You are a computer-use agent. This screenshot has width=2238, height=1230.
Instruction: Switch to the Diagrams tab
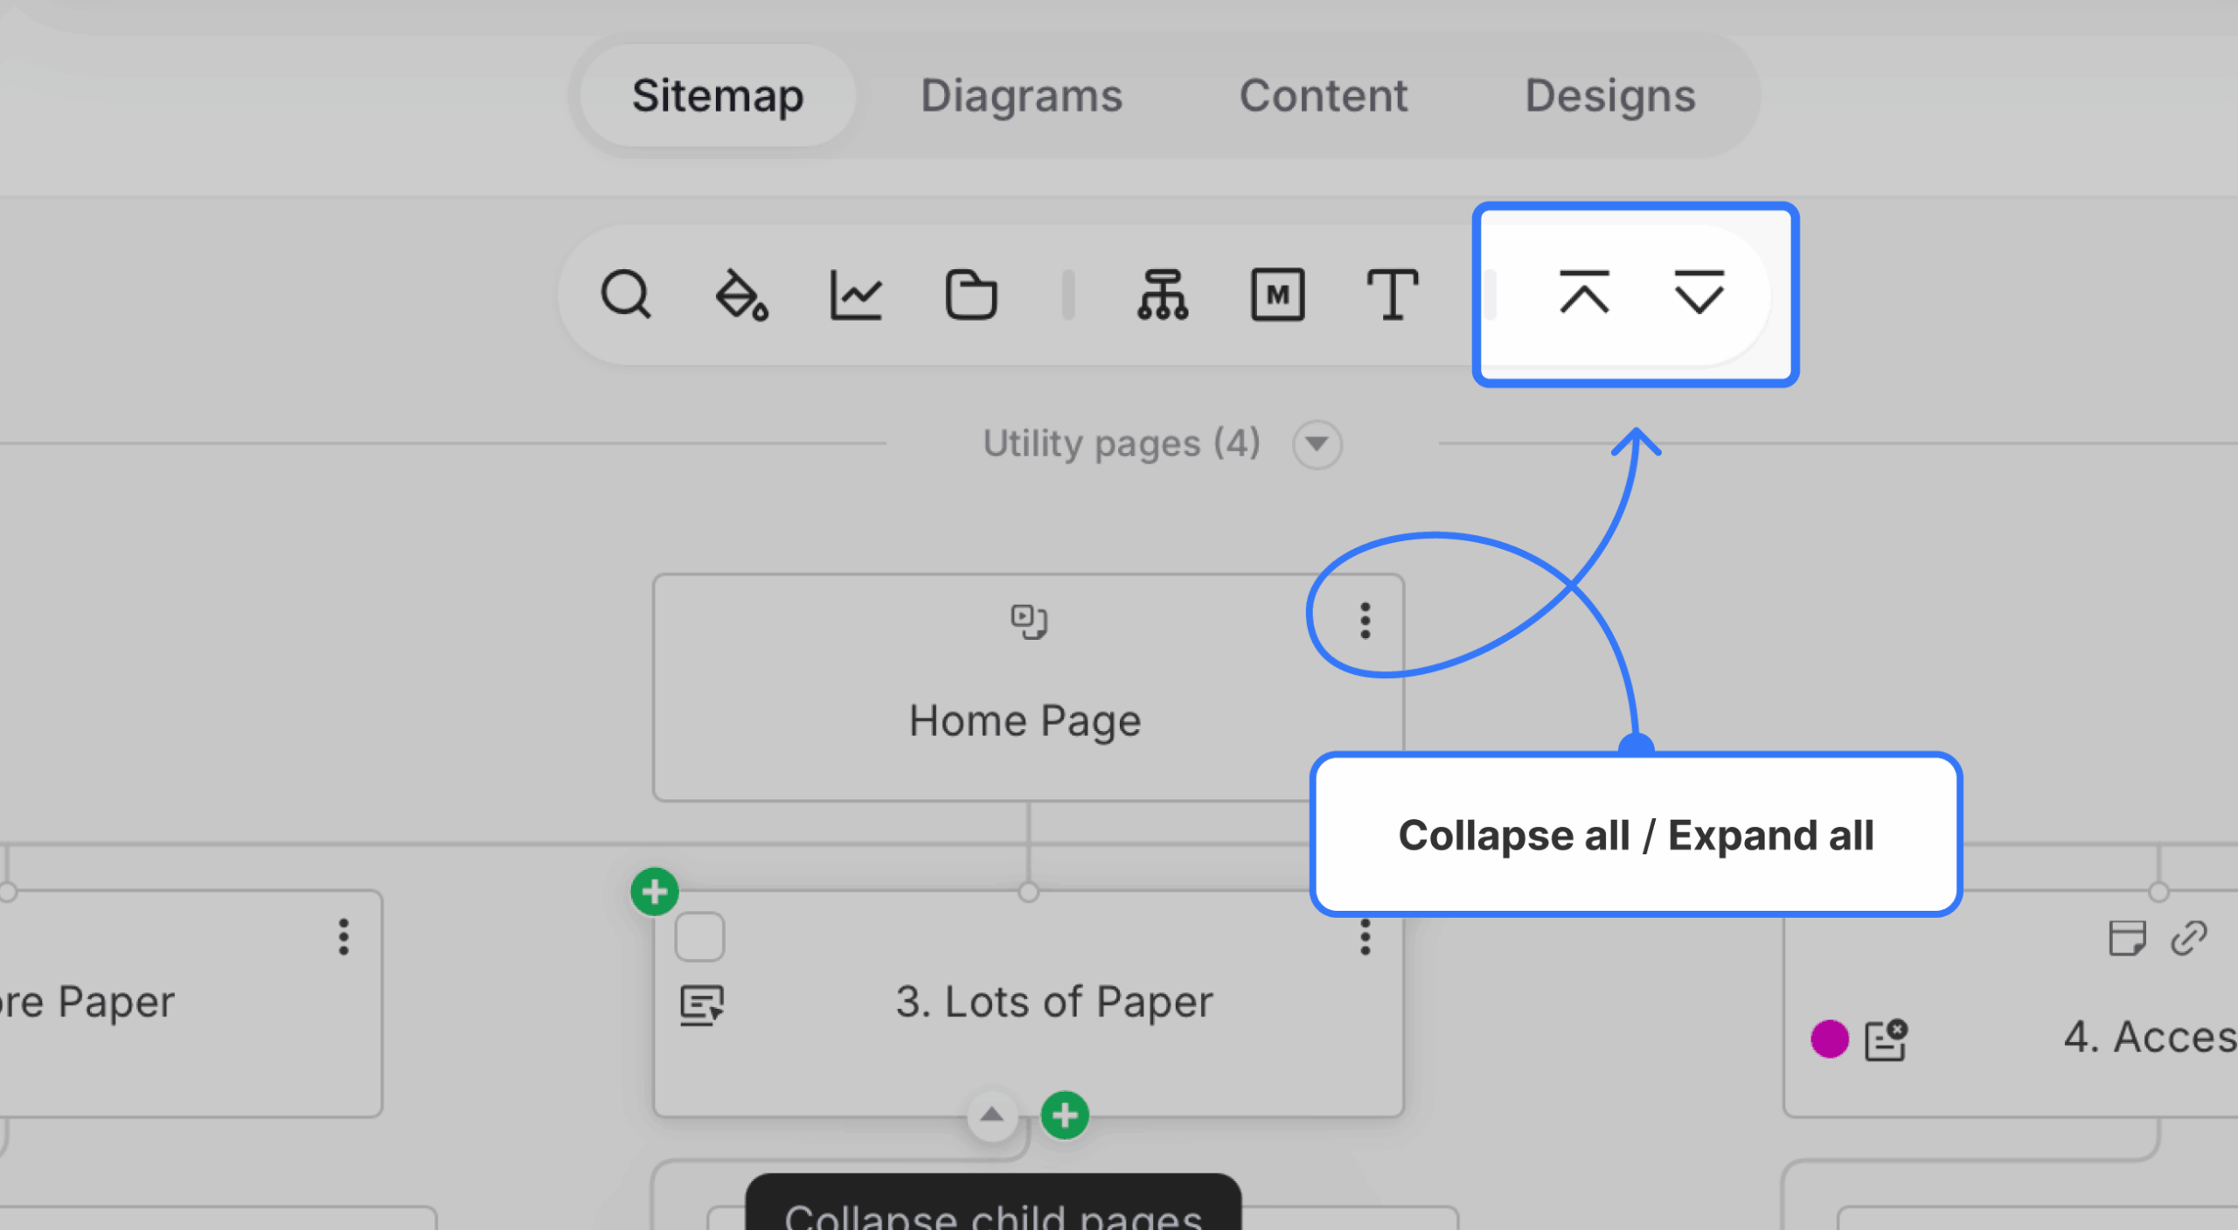coord(1021,95)
